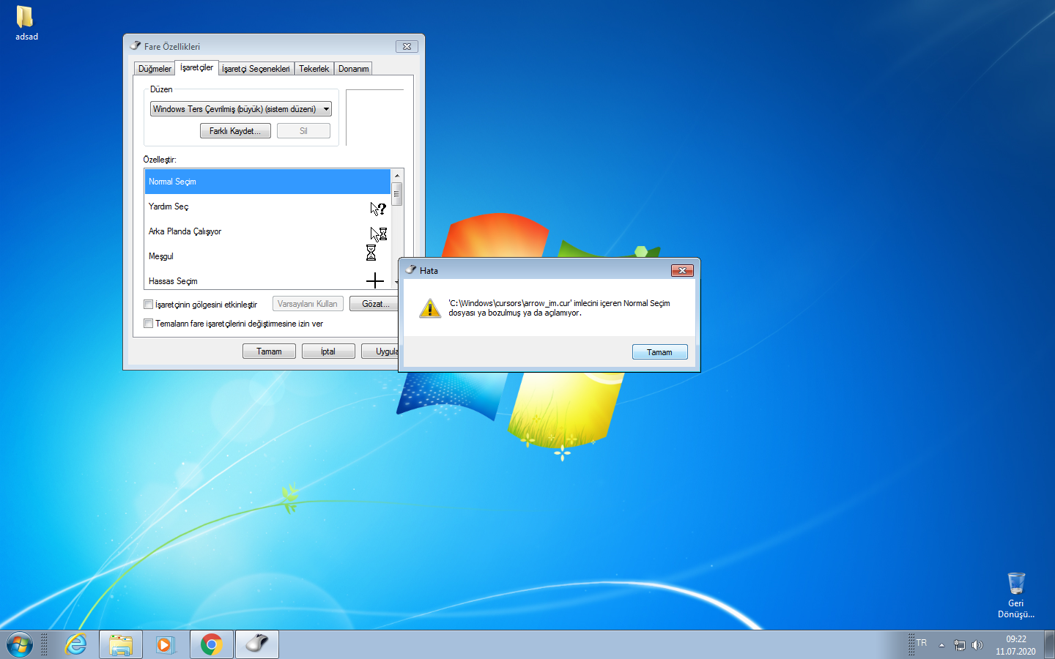This screenshot has height=659, width=1055.
Task: Select the Hassas Seçim list row
Action: [267, 280]
